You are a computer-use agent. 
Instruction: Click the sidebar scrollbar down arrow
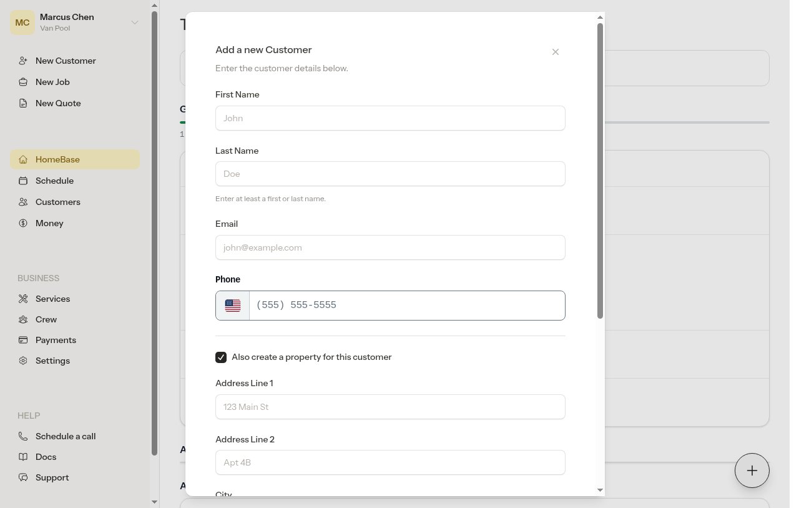tap(155, 502)
